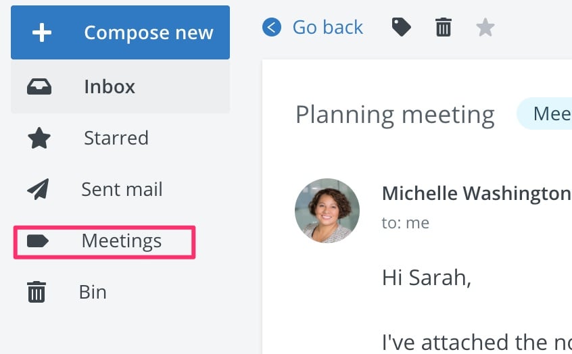Open the Inbox folder

point(110,87)
